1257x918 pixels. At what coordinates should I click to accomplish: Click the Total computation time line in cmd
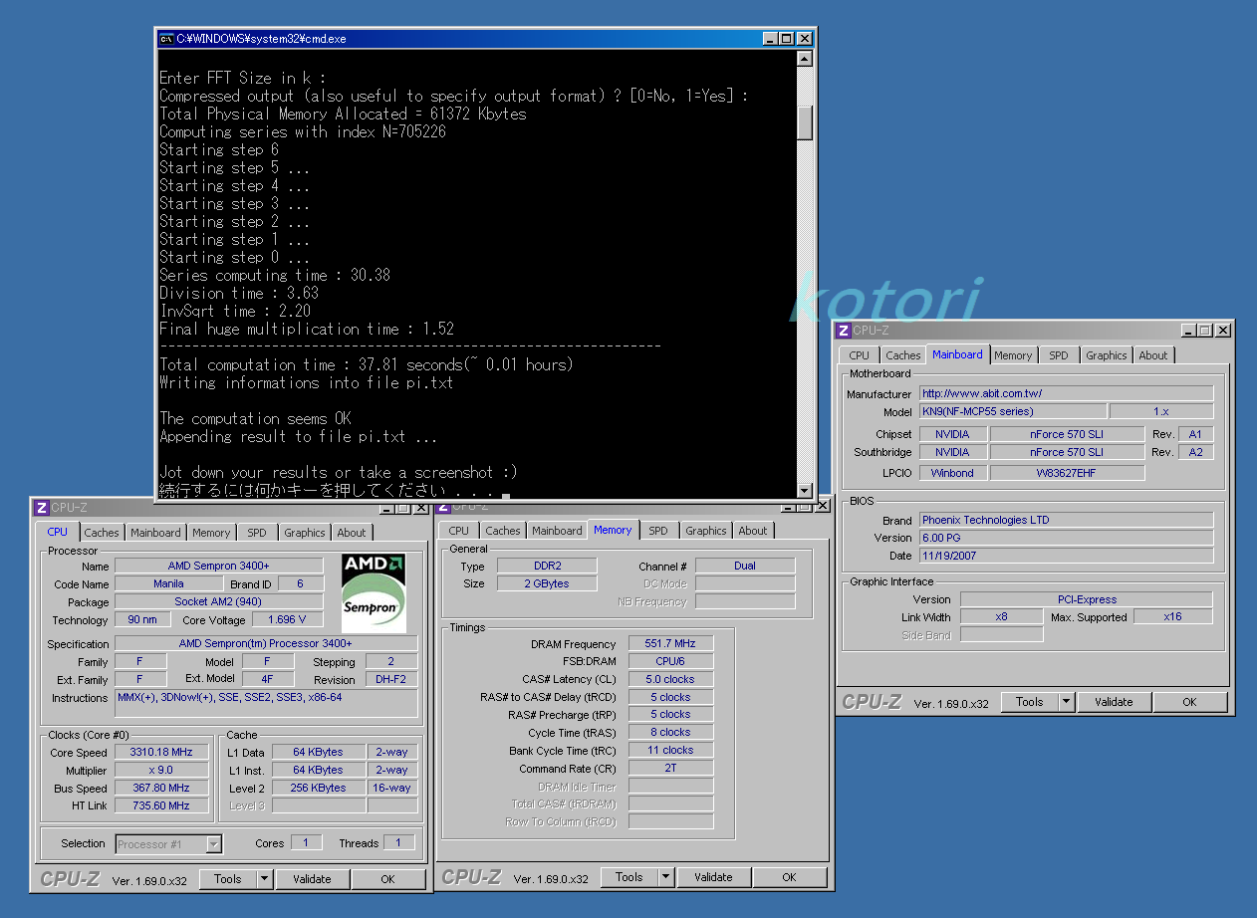367,364
